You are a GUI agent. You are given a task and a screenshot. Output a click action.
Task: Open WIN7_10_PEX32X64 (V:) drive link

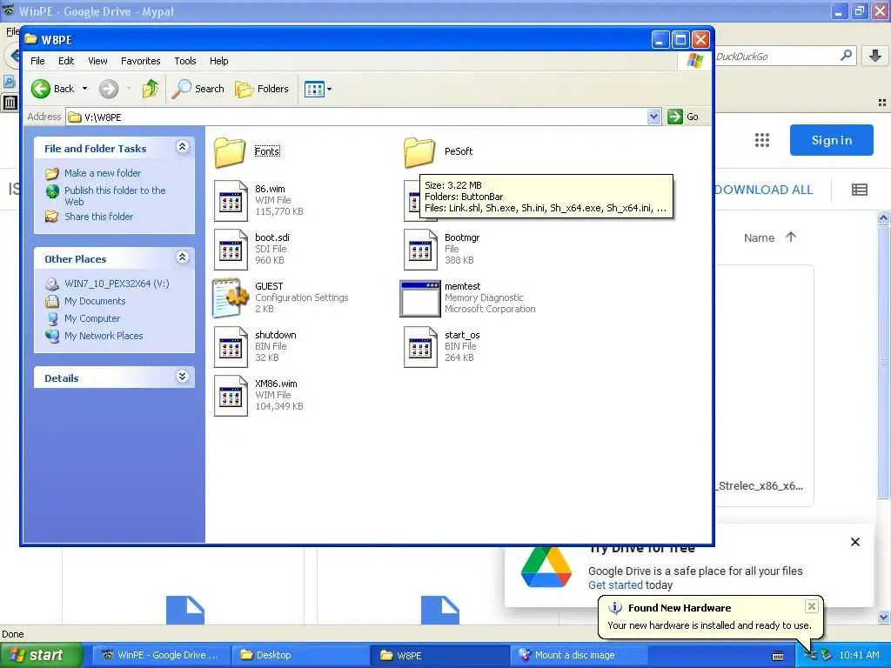click(x=117, y=284)
